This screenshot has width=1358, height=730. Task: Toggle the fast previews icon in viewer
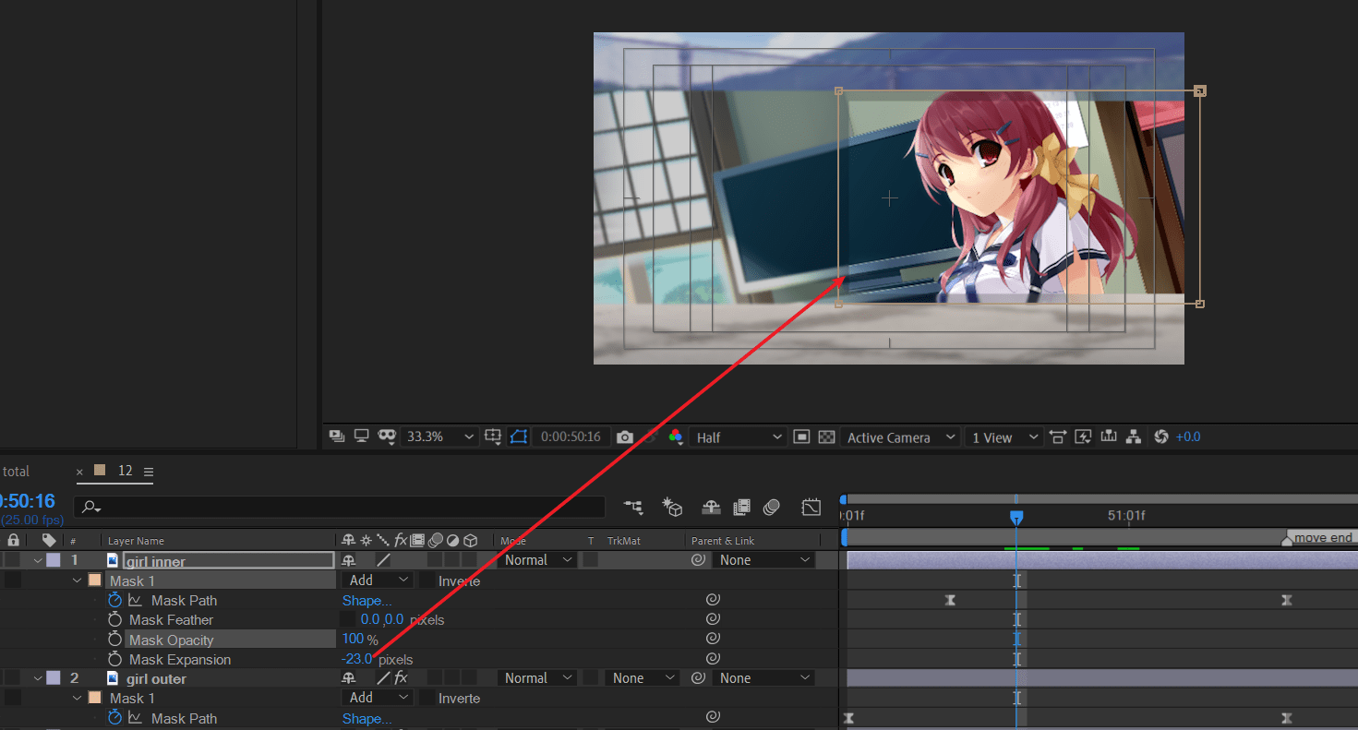point(1083,437)
